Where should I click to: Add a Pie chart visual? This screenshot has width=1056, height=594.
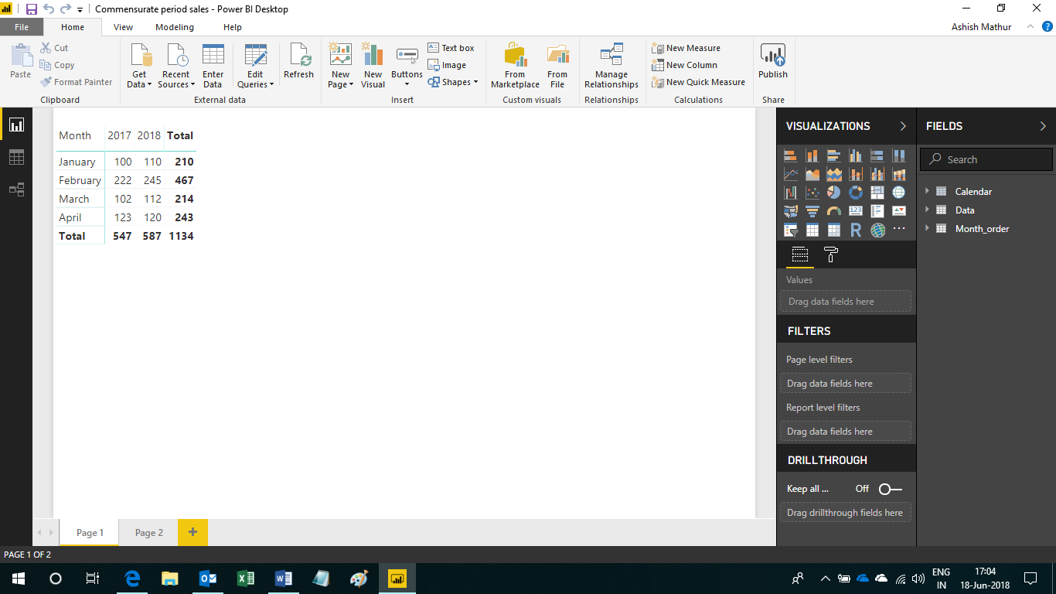tap(834, 193)
